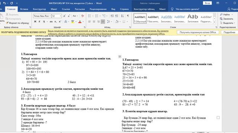Viewport: 238px width, 133px height.
Task: Open the Рецензирование tab
Action: pos(98,9)
